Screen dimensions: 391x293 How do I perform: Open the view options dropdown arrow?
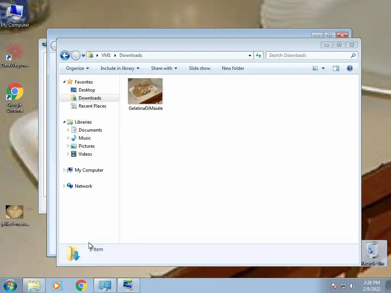pyautogui.click(x=323, y=68)
